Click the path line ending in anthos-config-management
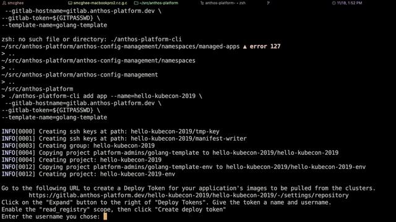Screen dimensions: 396x222 tap(80, 75)
